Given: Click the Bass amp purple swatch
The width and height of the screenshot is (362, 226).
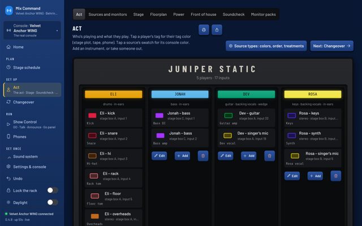Looking at the screenshot, I should (x=160, y=136).
